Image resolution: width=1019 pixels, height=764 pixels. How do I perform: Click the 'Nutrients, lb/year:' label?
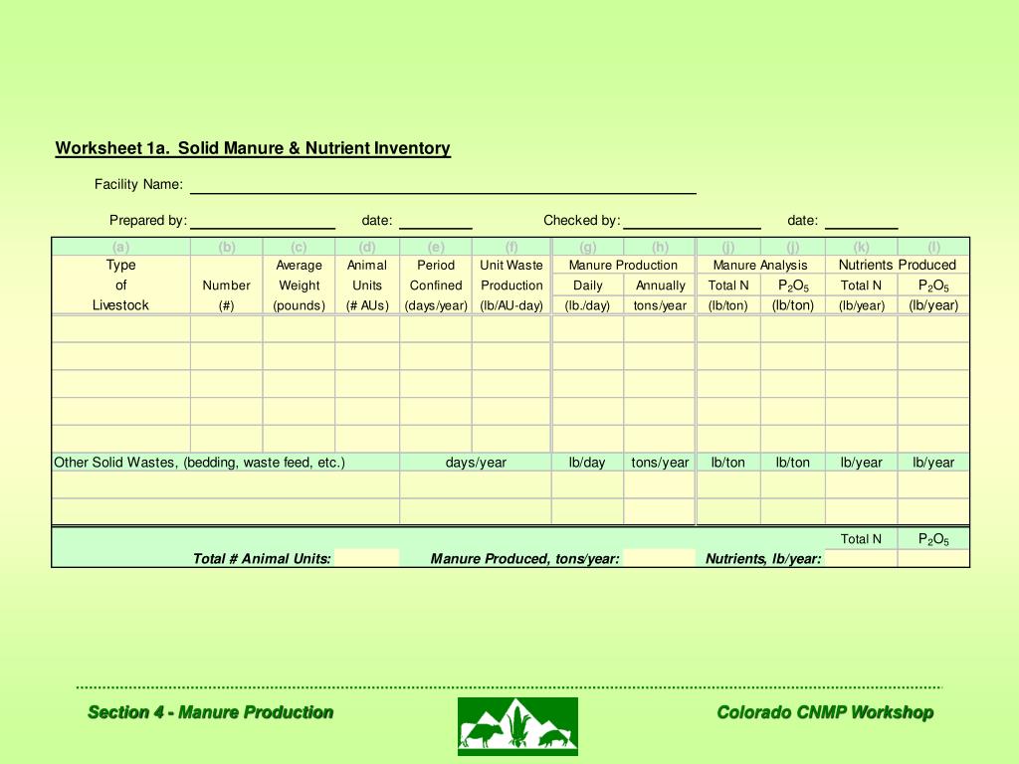point(763,559)
